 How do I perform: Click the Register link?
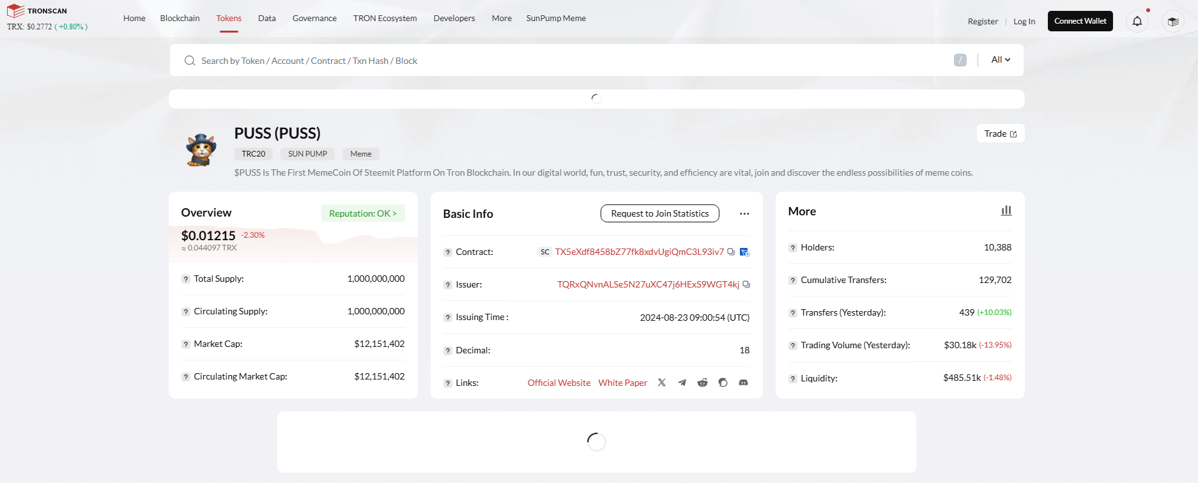(983, 21)
